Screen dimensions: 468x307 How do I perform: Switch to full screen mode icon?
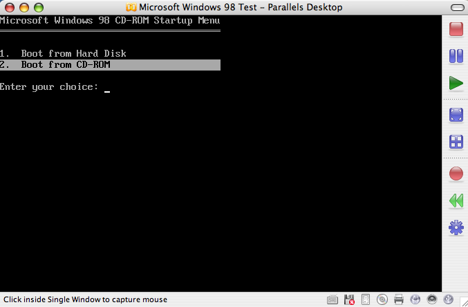tap(456, 115)
